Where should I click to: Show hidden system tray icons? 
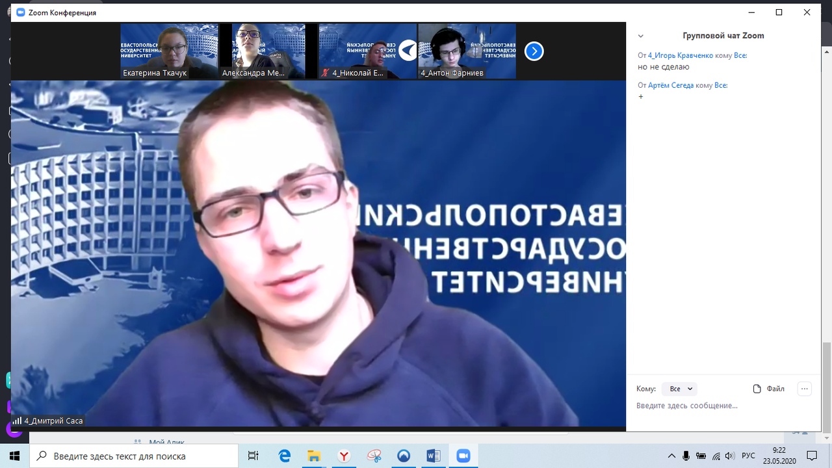671,456
